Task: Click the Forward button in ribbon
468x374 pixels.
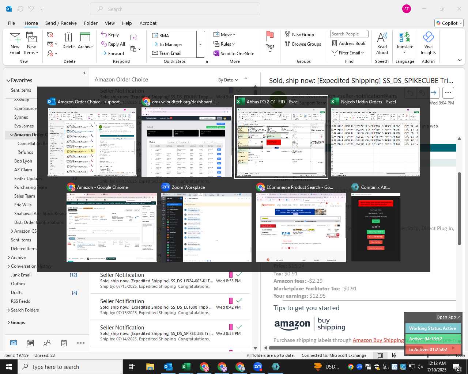Action: pos(113,53)
